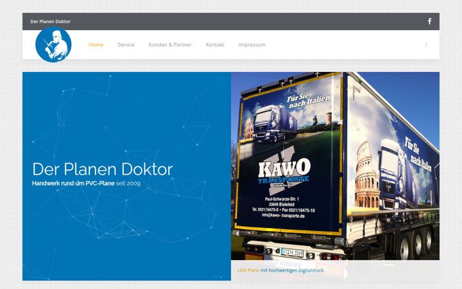The width and height of the screenshot is (462, 289).
Task: Click the Der Planen Doktor hero heading
Action: tap(103, 169)
